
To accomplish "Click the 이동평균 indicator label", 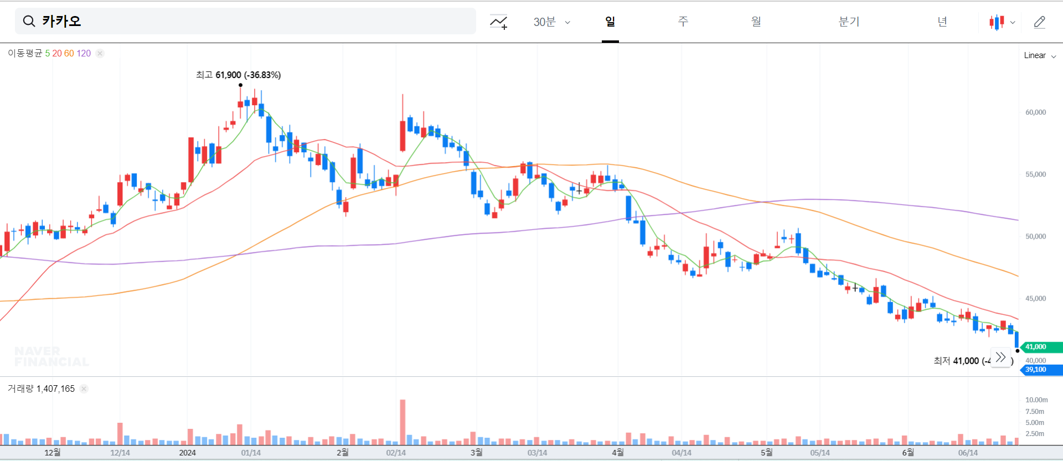I will click(x=25, y=53).
